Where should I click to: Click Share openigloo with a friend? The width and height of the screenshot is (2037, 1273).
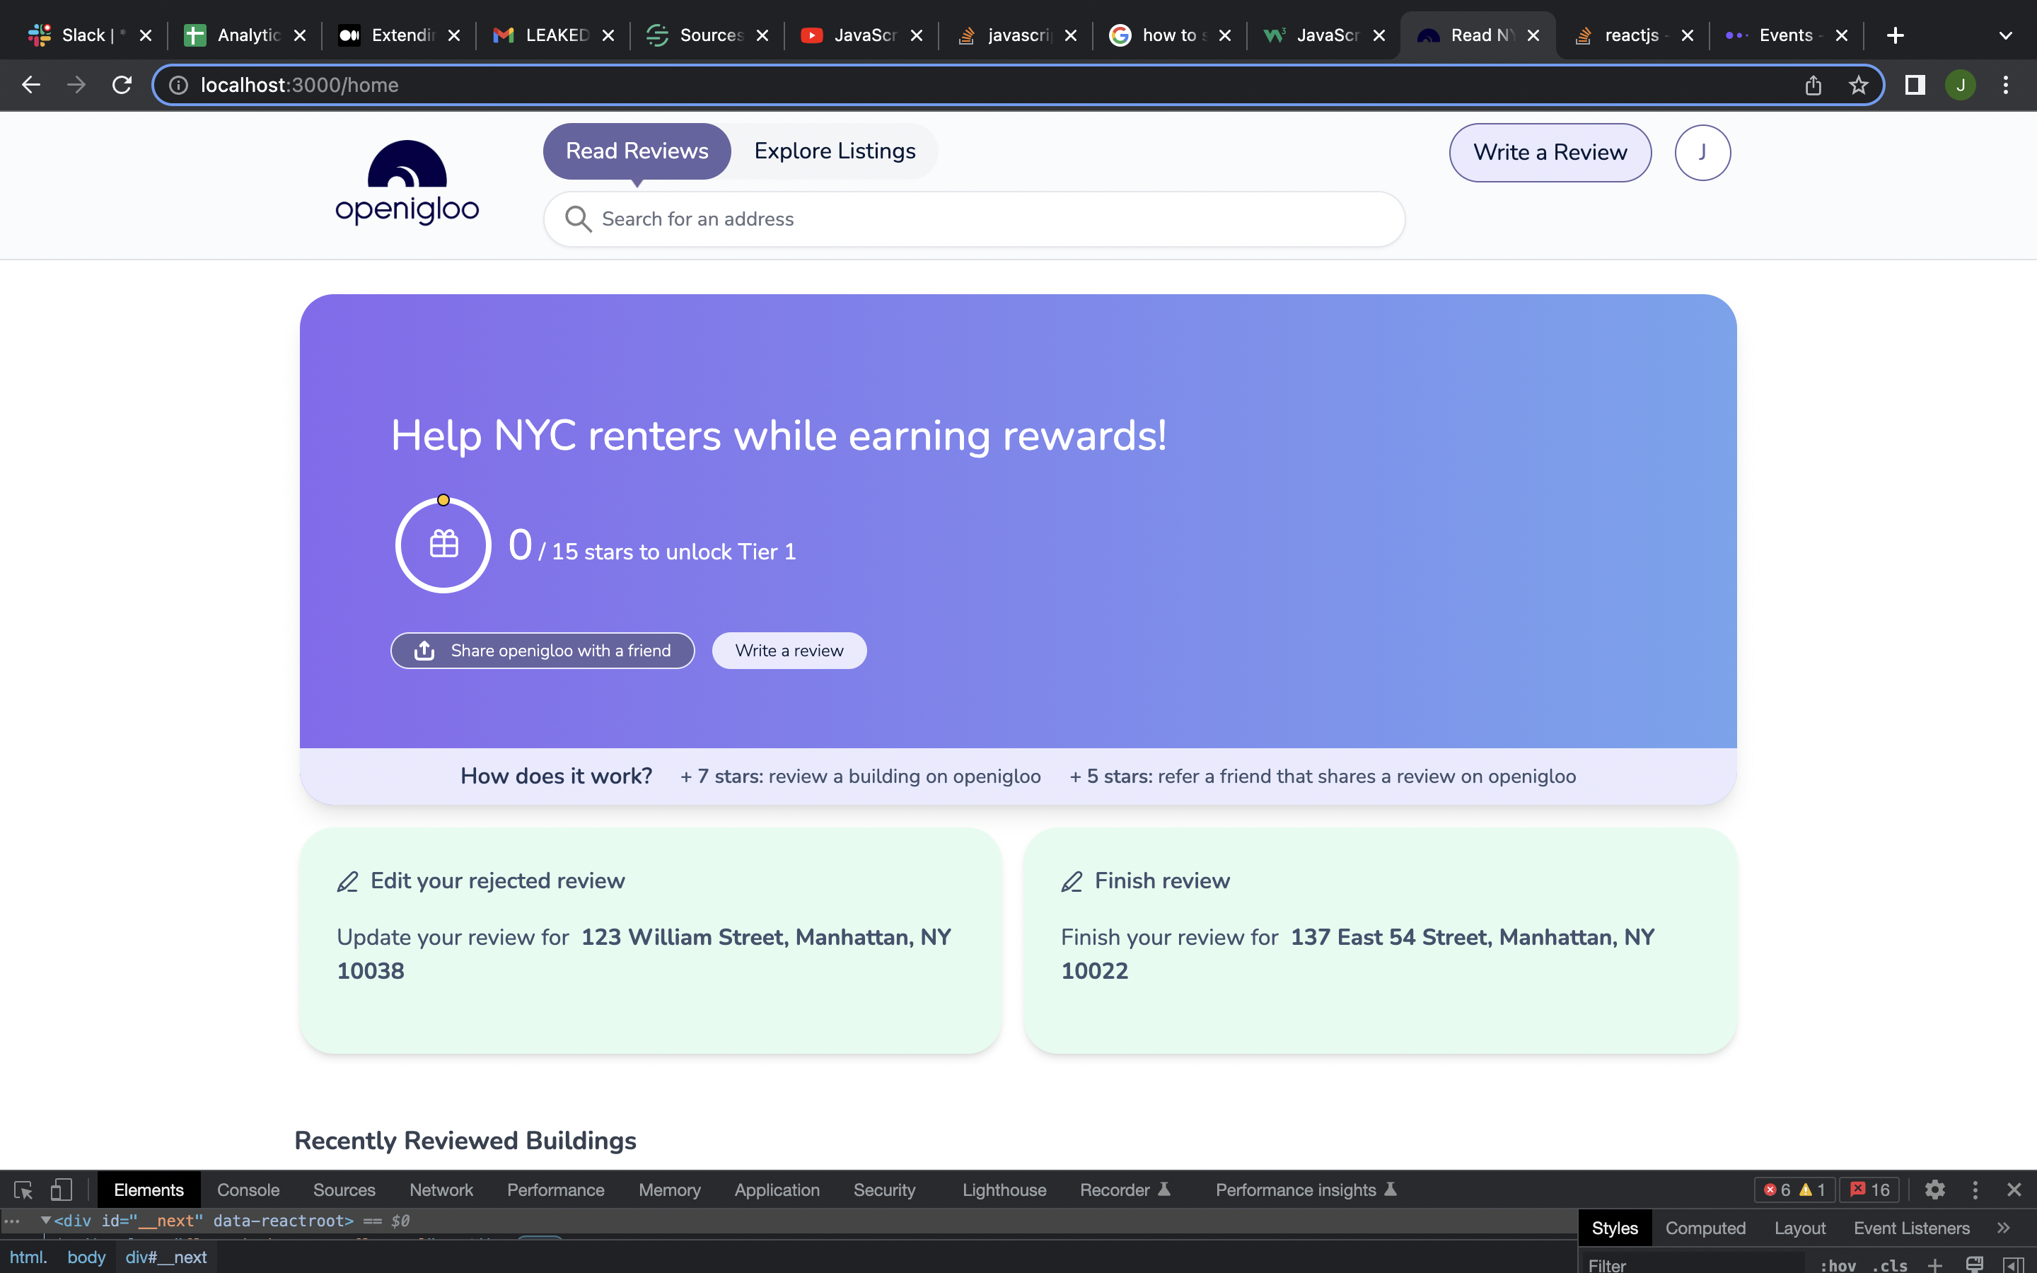click(543, 651)
